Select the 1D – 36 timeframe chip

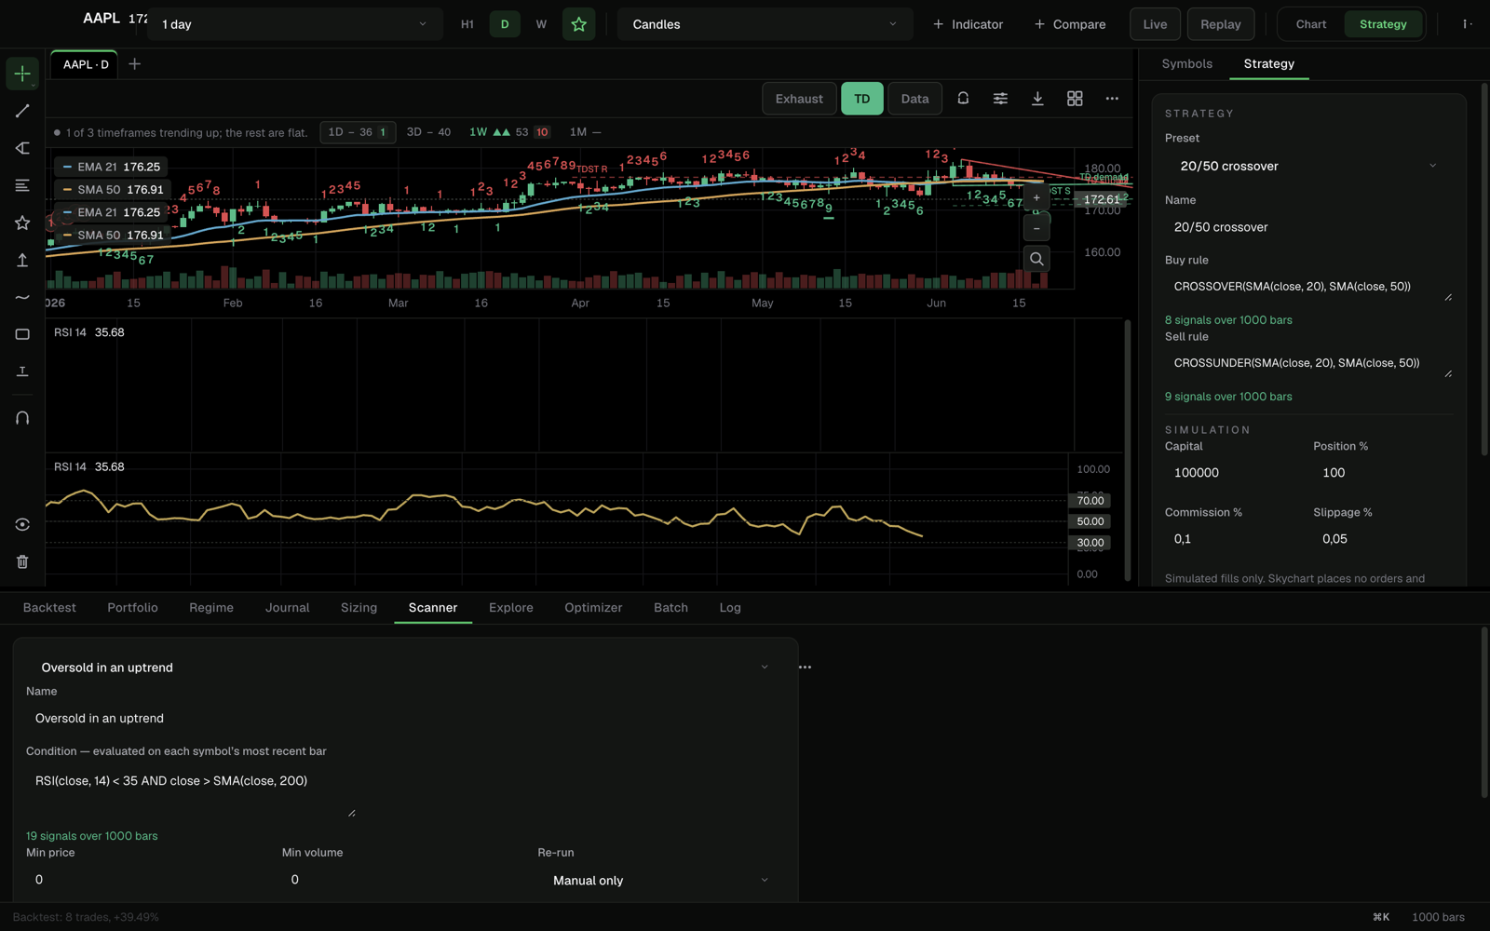click(358, 132)
